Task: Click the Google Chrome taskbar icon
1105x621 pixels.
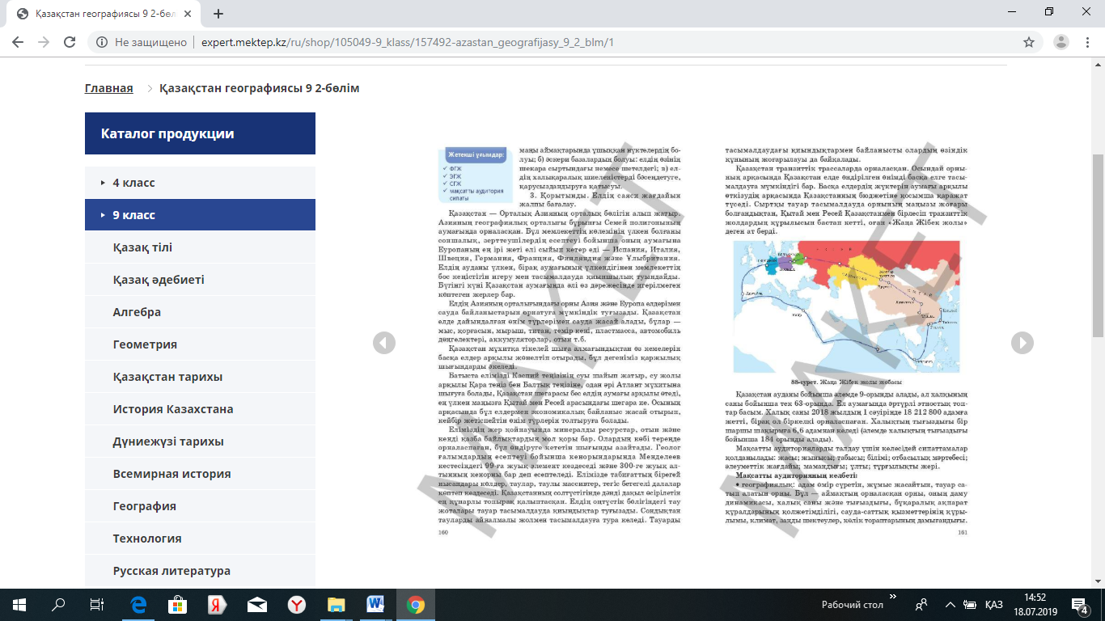Action: 416,605
